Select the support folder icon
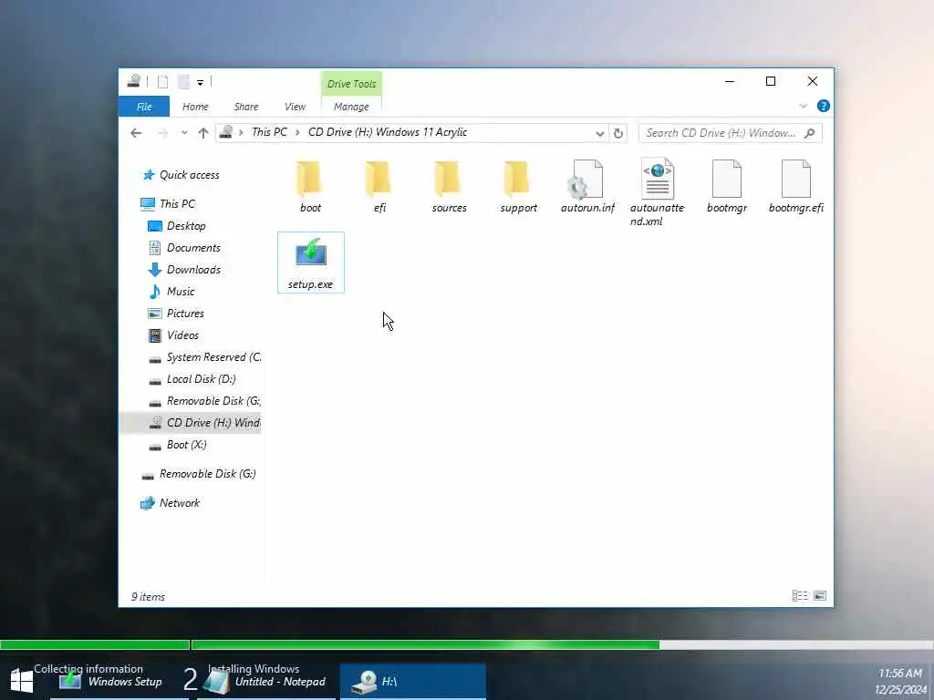 pos(518,180)
